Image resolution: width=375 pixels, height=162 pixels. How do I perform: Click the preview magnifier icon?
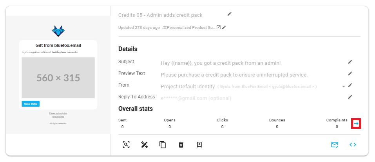point(126,145)
